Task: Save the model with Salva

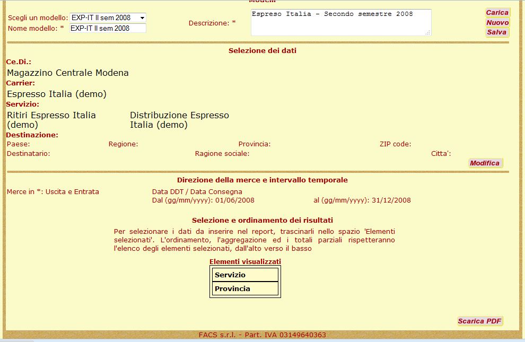Action: 497,32
